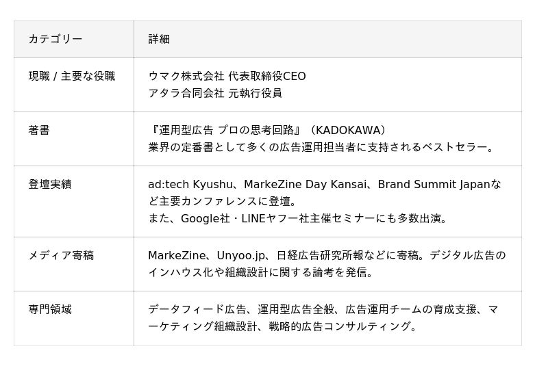Click the Brand Summit Japan text
Viewport: 548px width, 366px height.
pyautogui.click(x=434, y=184)
